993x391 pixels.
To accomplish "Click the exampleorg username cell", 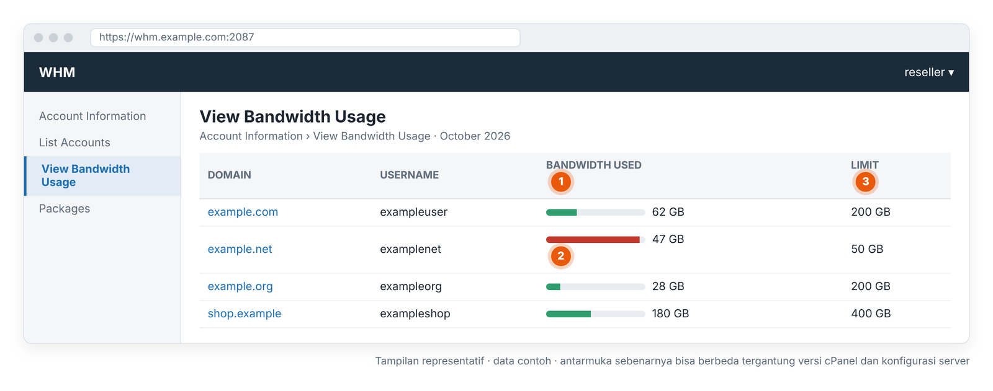I will coord(411,286).
